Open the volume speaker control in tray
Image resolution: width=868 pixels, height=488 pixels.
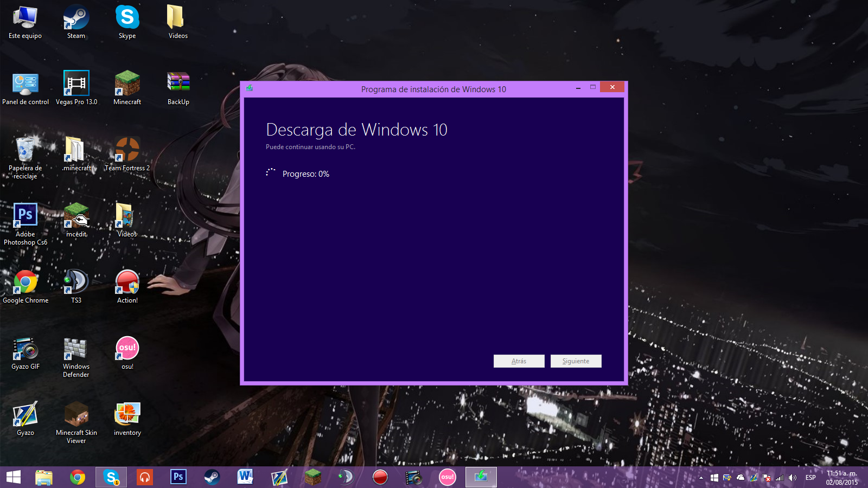tap(793, 478)
